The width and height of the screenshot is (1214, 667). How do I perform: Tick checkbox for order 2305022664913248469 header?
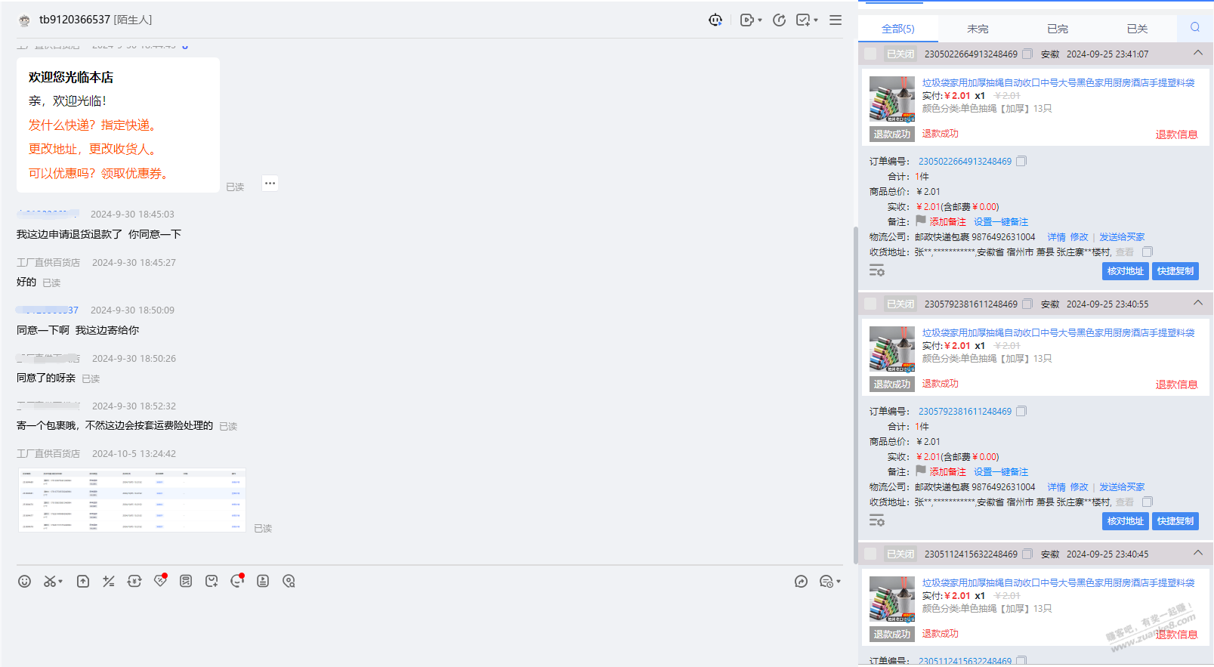[x=870, y=54]
